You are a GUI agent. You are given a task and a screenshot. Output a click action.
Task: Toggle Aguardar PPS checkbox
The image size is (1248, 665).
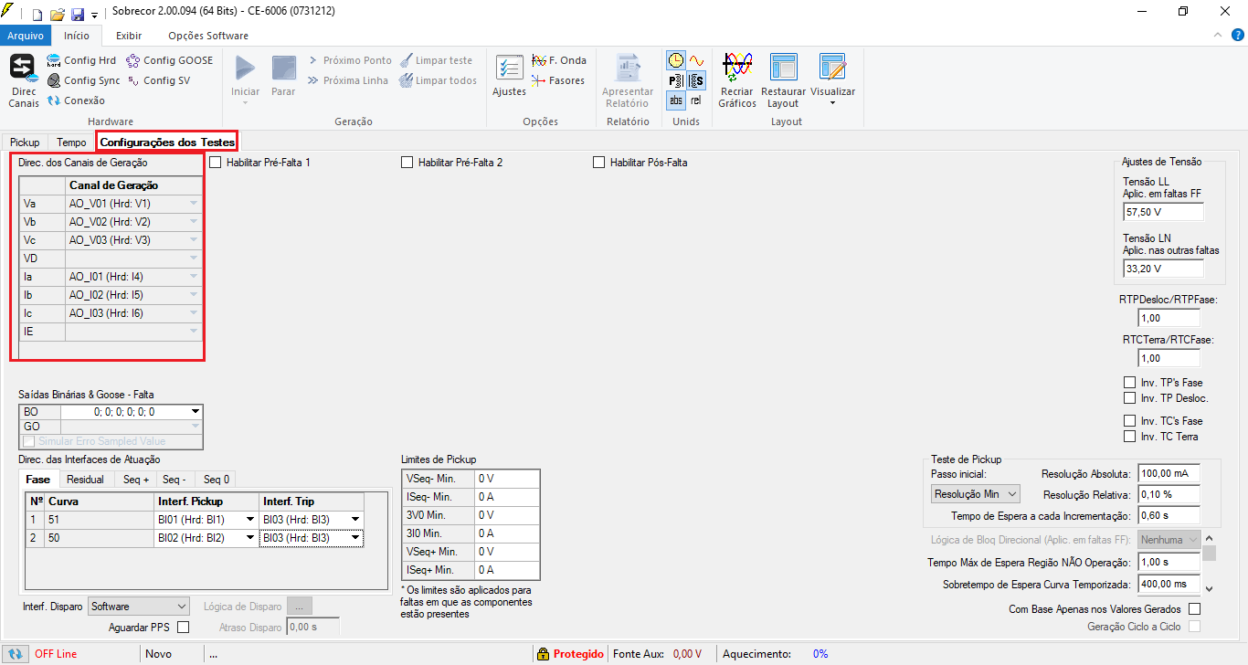coord(183,627)
